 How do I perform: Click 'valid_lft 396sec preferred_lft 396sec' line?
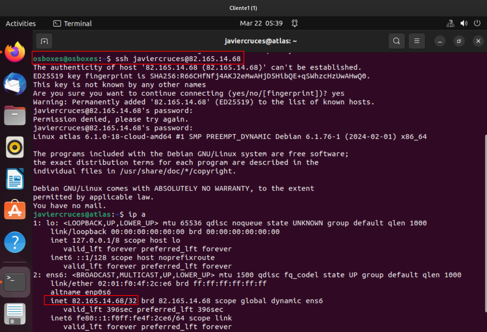point(143,310)
